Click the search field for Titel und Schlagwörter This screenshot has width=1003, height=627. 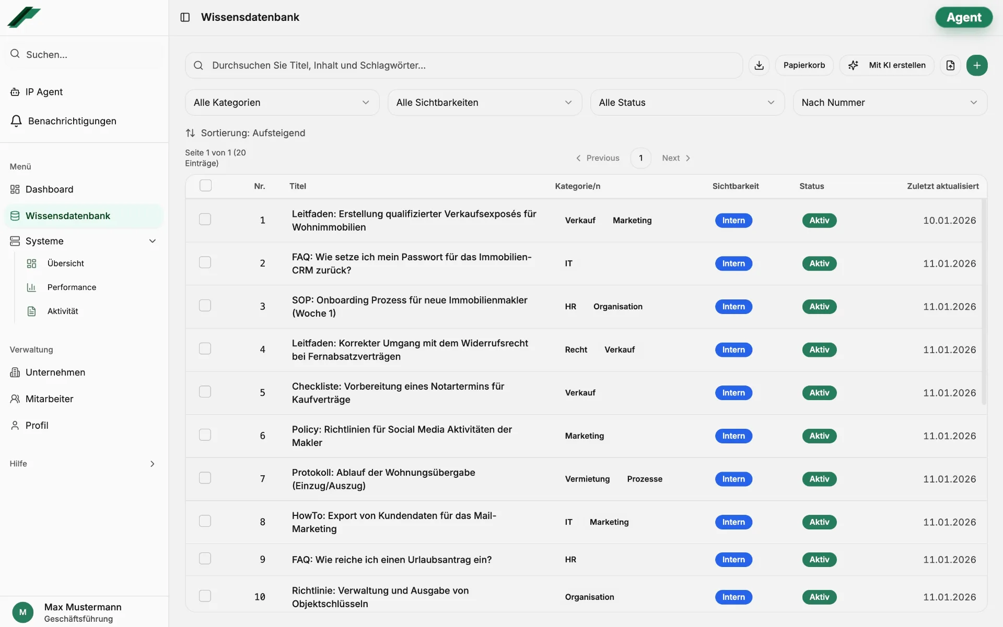pos(464,65)
